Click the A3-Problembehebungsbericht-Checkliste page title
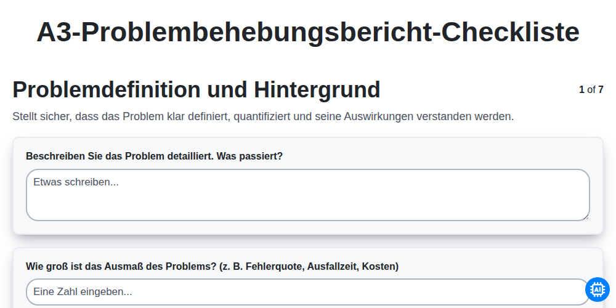The height and width of the screenshot is (308, 616). pos(307,32)
